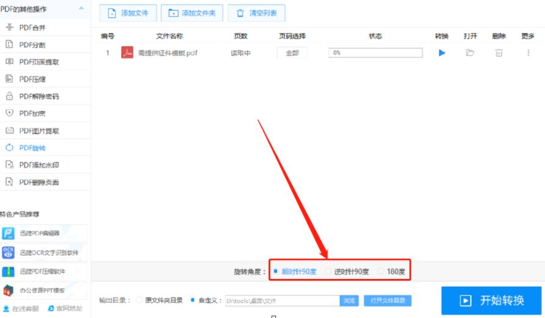
Task: Click the 读取中 page count cell
Action: coord(240,53)
